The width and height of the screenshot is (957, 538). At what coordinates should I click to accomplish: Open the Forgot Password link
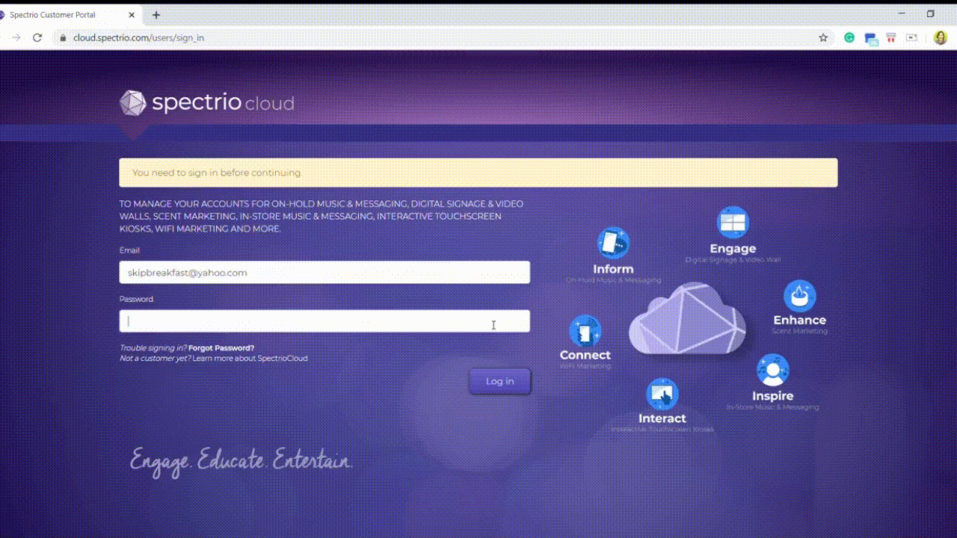coord(221,348)
